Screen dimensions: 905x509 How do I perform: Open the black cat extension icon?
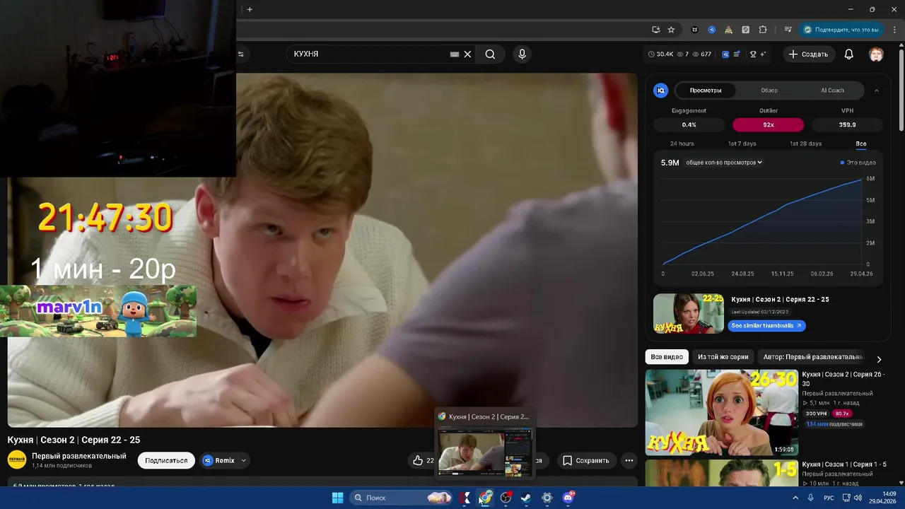point(694,30)
